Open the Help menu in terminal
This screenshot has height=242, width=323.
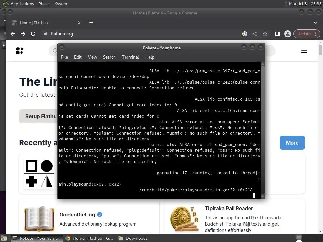point(150,57)
